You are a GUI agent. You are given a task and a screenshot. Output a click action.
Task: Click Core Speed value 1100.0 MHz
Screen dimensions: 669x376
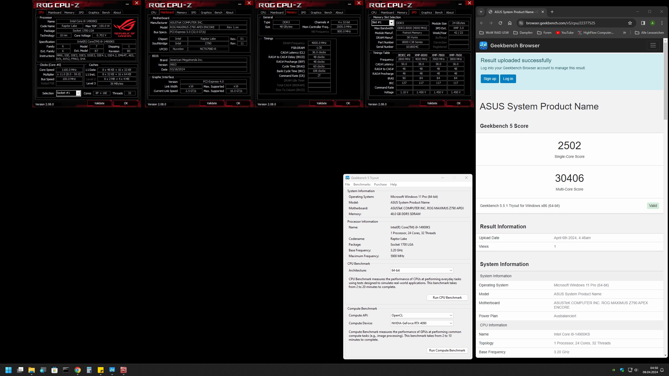point(69,70)
